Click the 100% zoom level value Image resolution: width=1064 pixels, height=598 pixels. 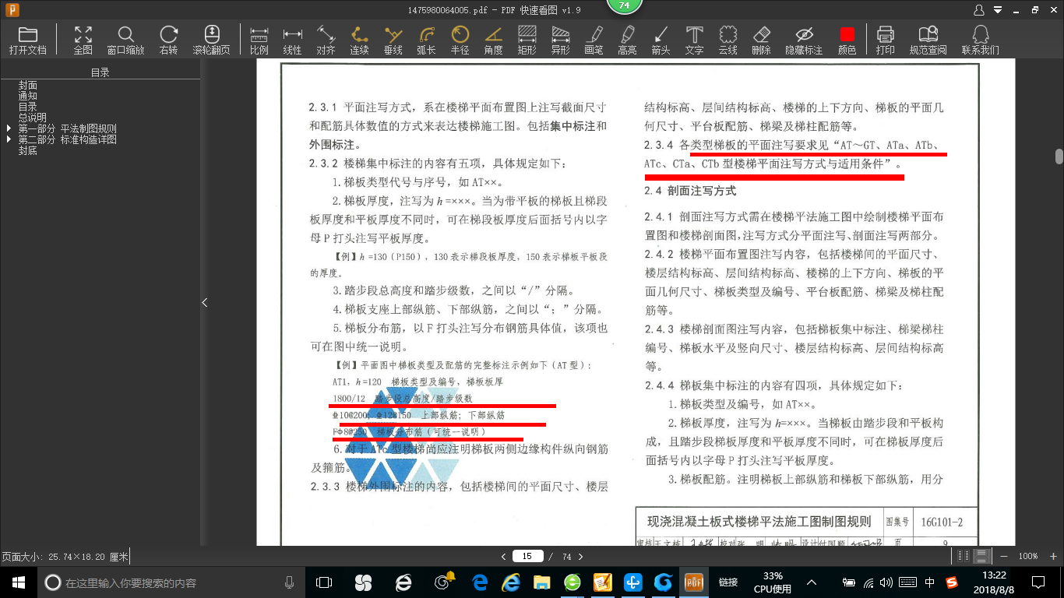1028,556
